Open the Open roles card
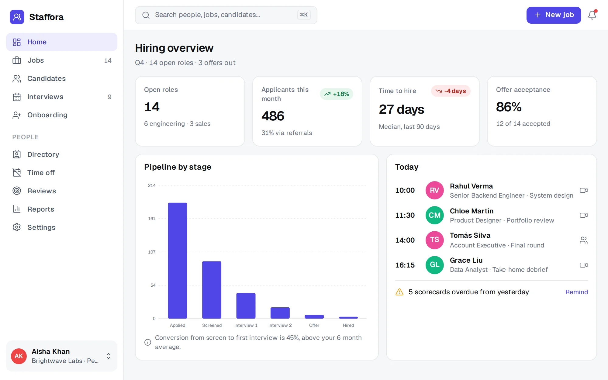Viewport: 608px width, 380px height. click(190, 111)
